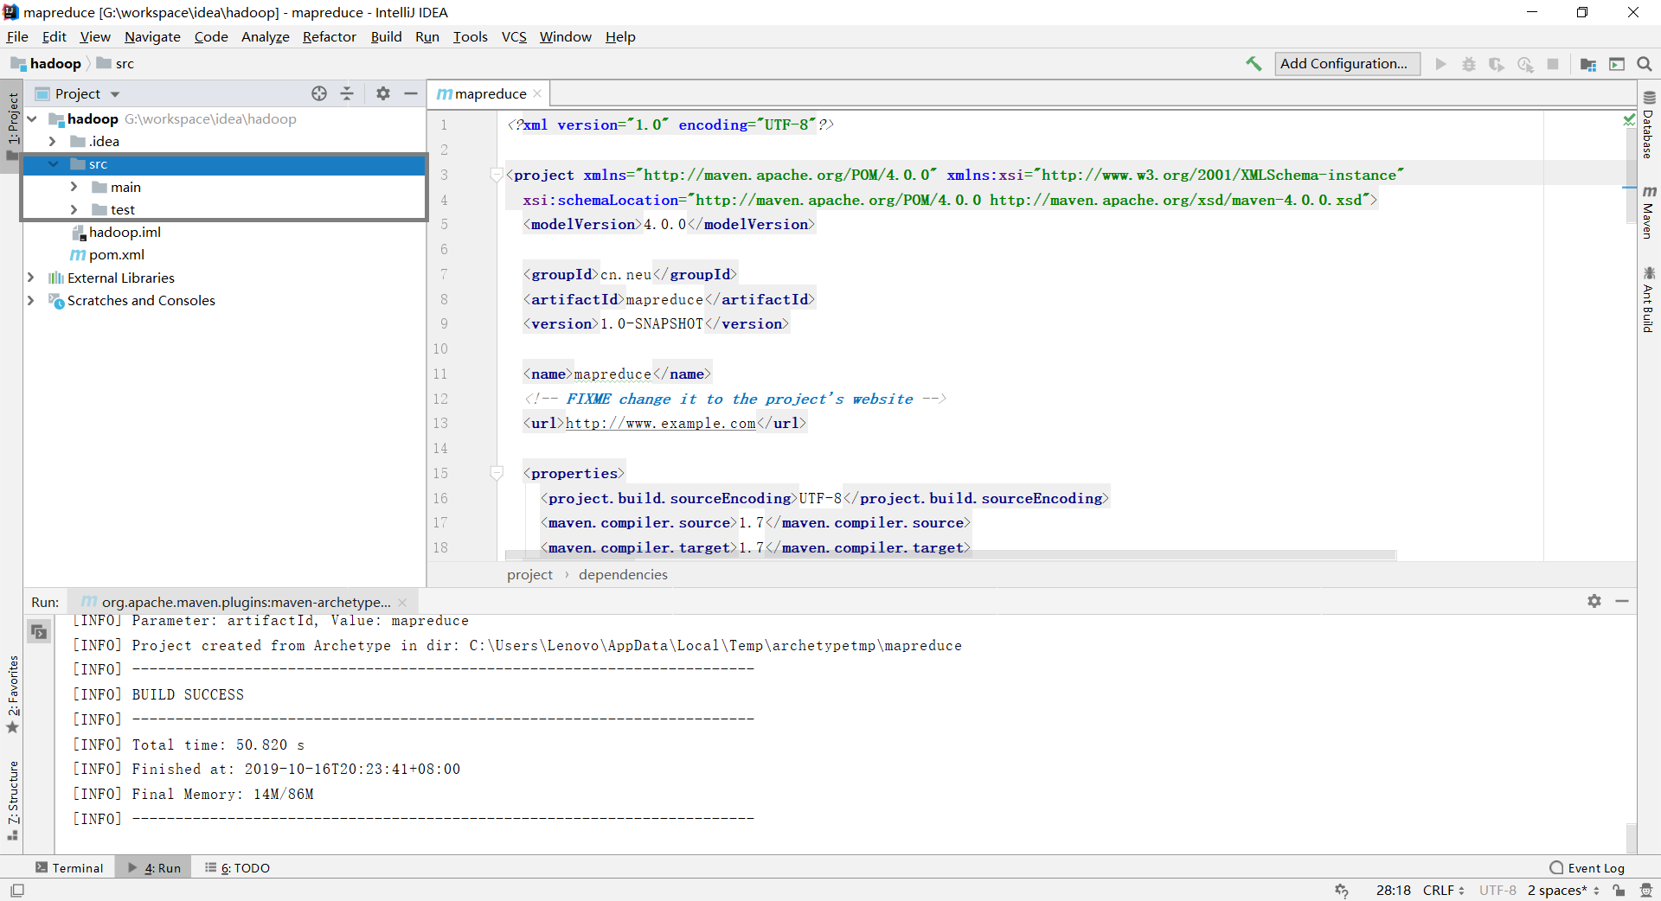Open the Event Log
Image resolution: width=1661 pixels, height=901 pixels.
pos(1587,867)
